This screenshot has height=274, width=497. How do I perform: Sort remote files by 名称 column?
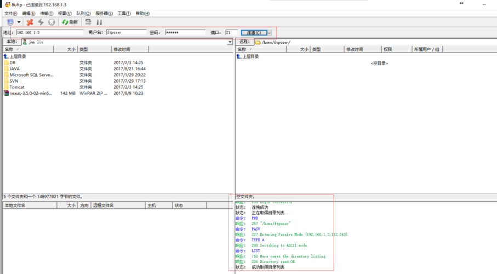tap(261, 49)
